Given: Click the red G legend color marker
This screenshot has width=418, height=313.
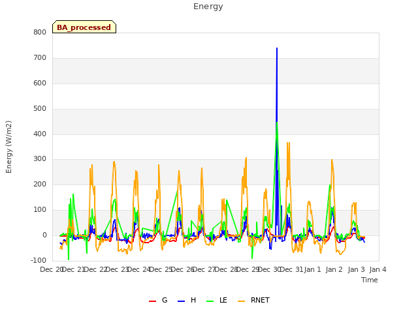Looking at the screenshot, I should coord(152,301).
